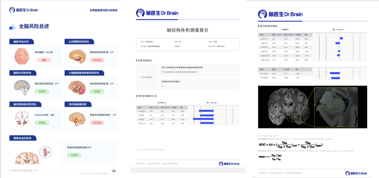Image resolution: width=379 pixels, height=178 pixels.
Task: Toggle the checked Alzheimer's no-abnormality checkbox
Action: (163, 67)
